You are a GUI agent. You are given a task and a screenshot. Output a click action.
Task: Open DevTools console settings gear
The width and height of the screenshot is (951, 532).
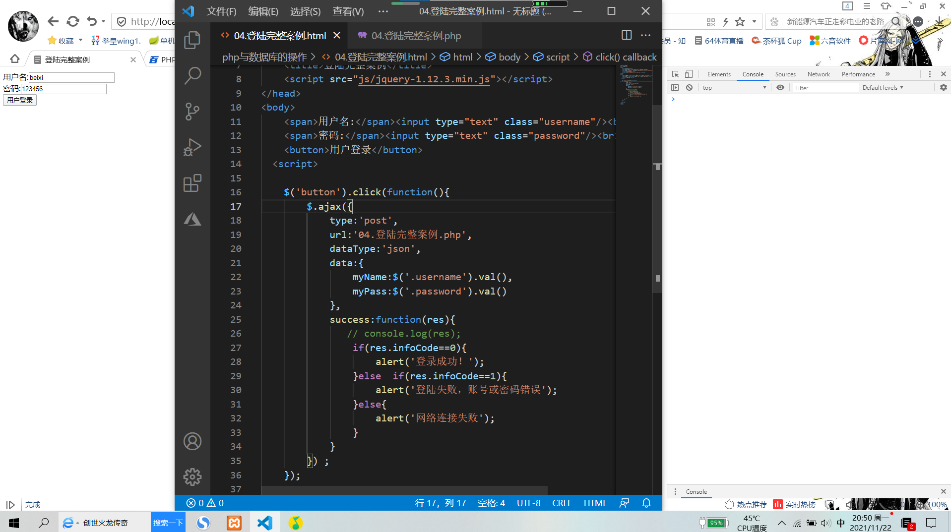point(943,87)
